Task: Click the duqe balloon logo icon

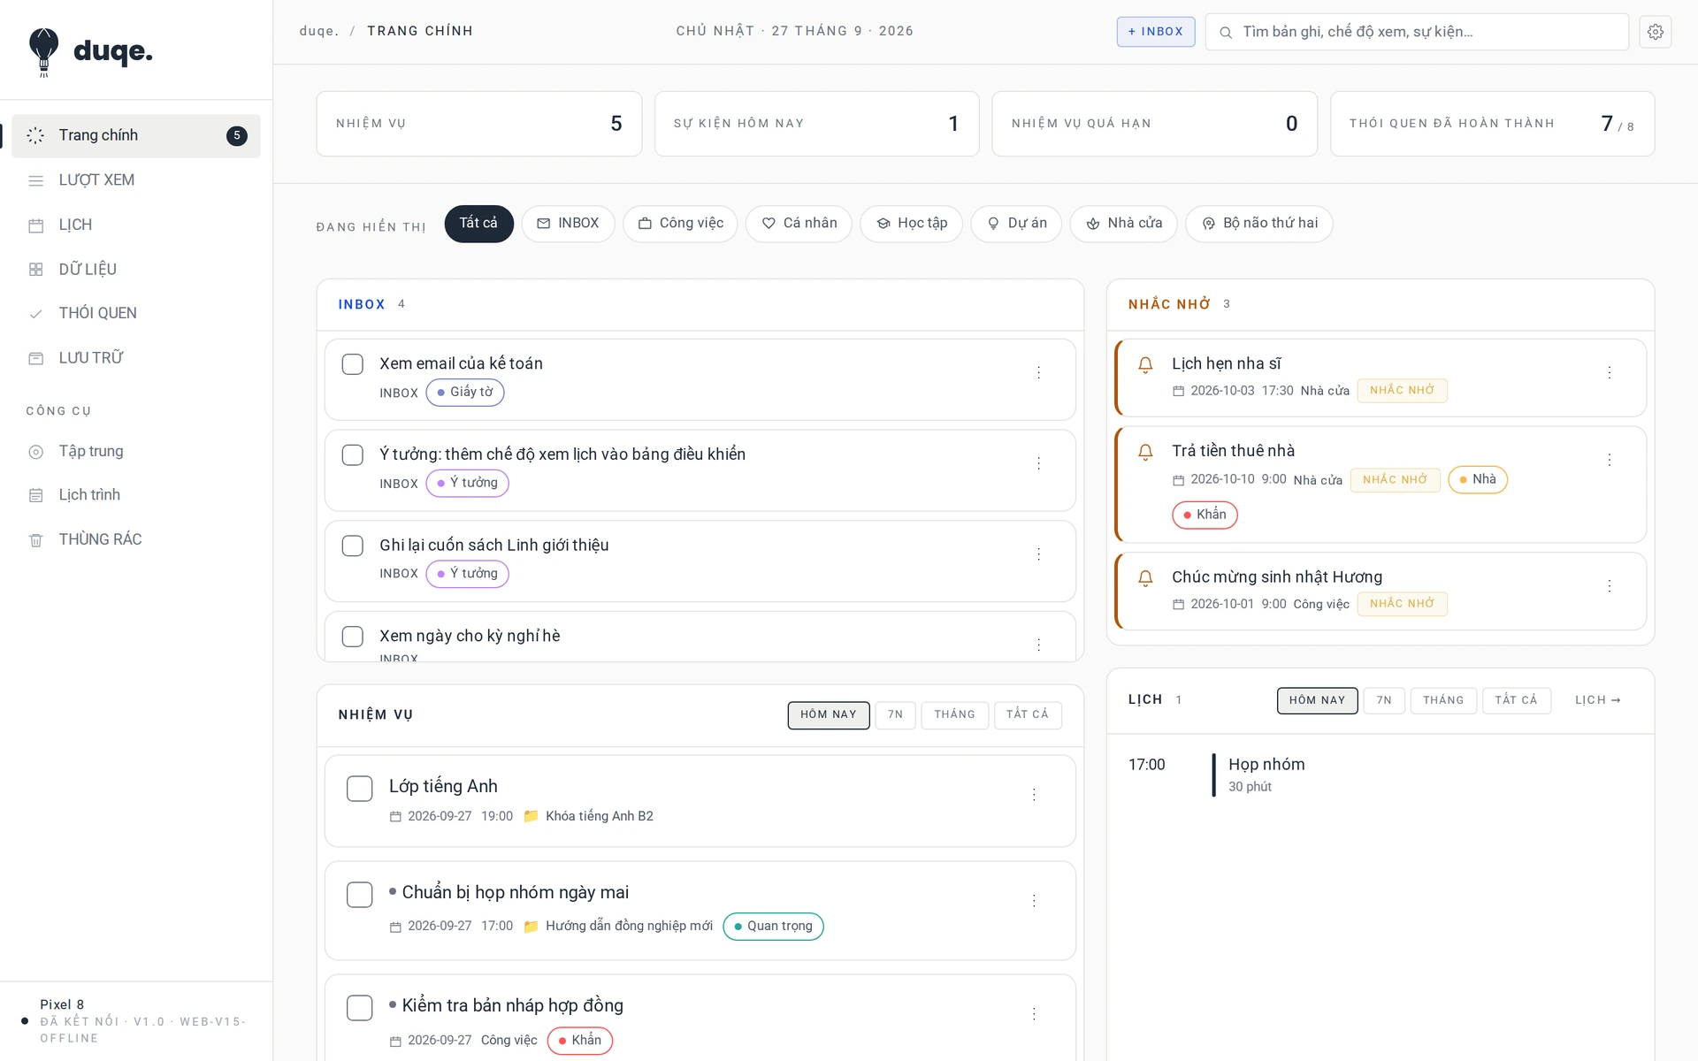Action: [x=43, y=52]
